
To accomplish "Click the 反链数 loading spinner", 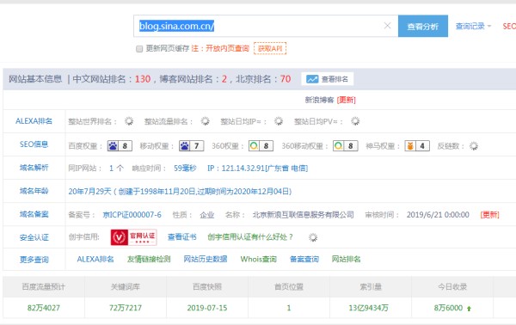I will click(x=474, y=145).
